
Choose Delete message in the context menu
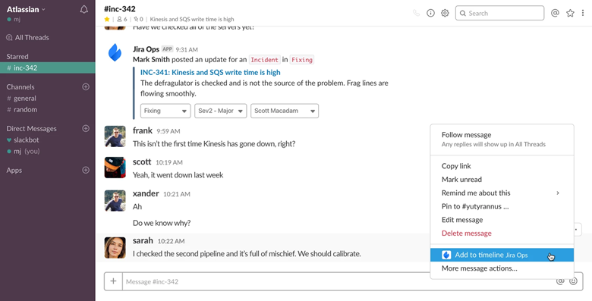[502, 233]
